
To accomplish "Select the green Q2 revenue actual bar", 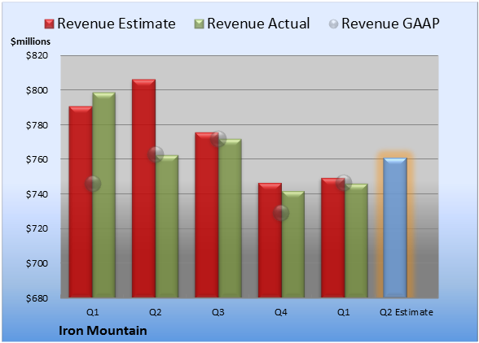I will pyautogui.click(x=167, y=226).
